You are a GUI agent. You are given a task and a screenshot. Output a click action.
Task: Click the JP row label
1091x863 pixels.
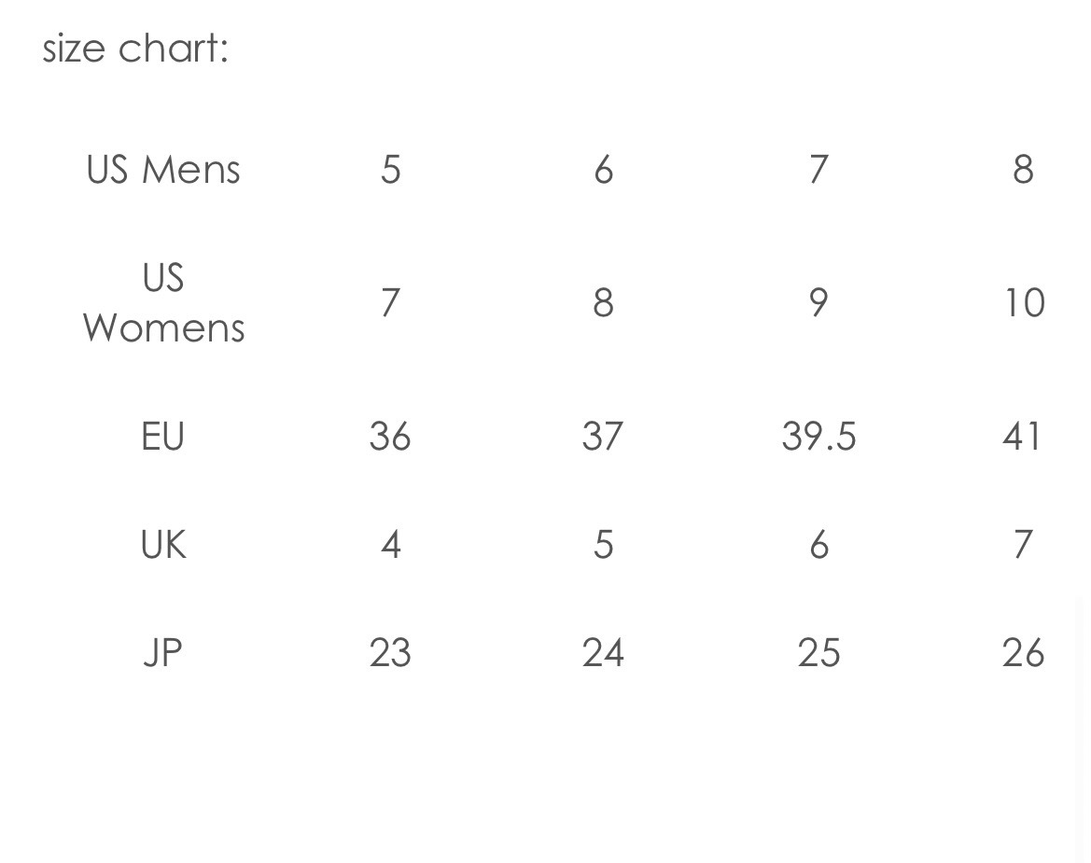pyautogui.click(x=162, y=652)
